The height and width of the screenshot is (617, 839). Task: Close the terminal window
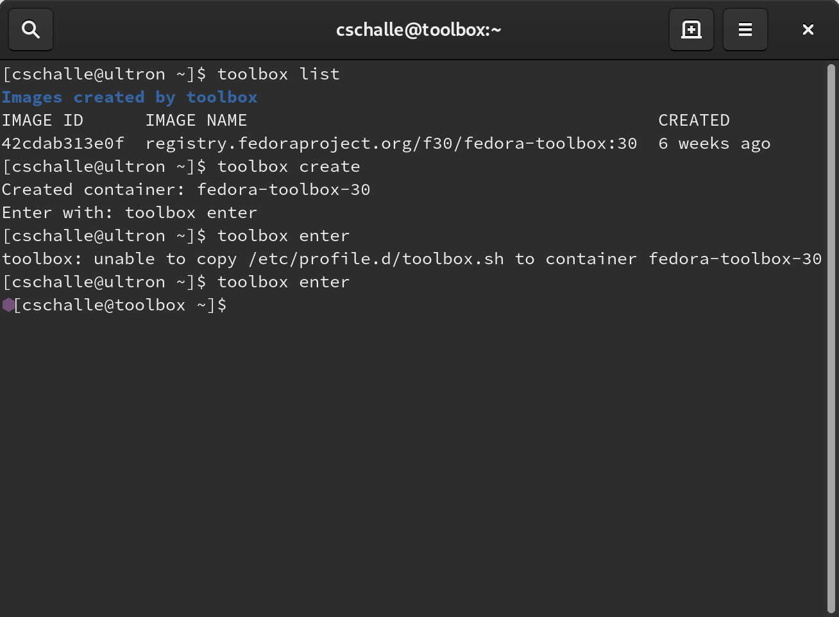808,30
